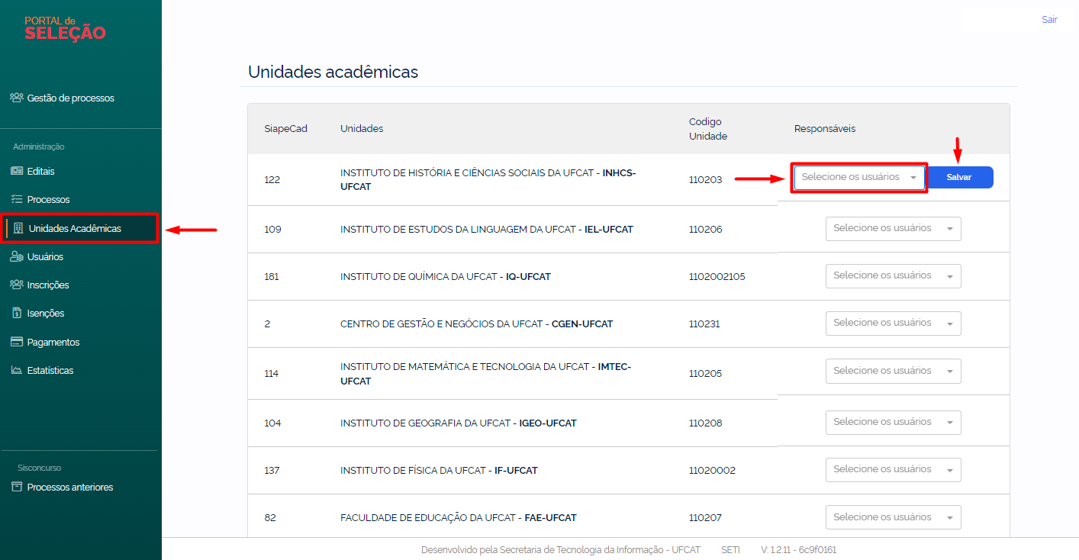The height and width of the screenshot is (560, 1079).
Task: Open Gestão de processos menu item
Action: (71, 98)
